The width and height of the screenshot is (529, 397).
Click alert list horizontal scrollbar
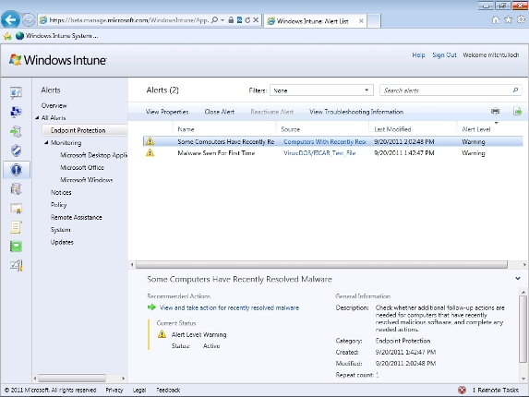[x=321, y=265]
